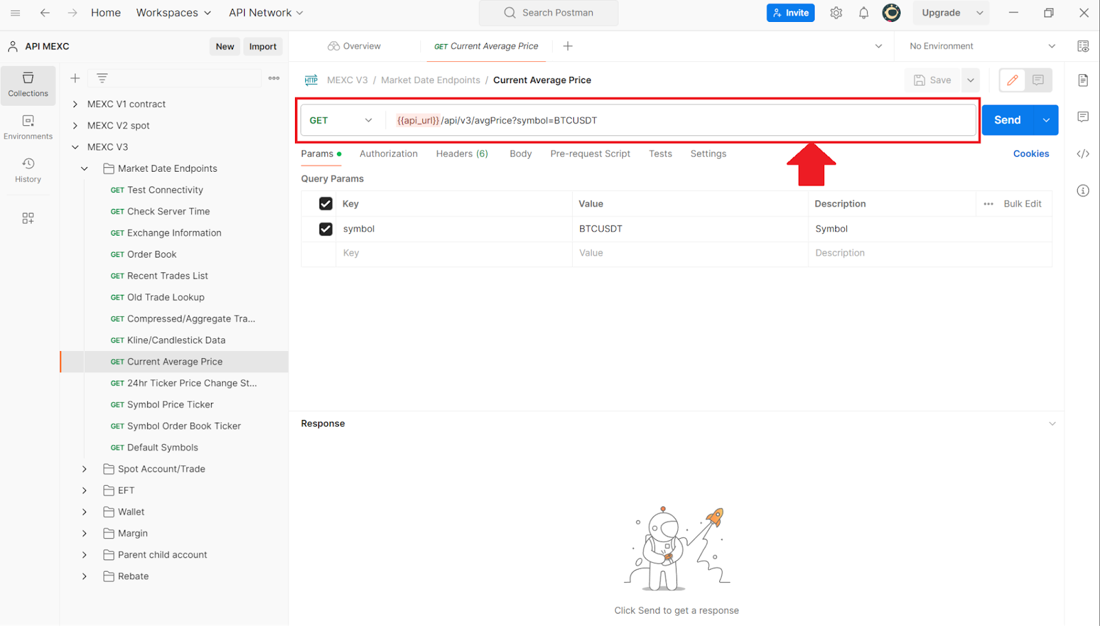The height and width of the screenshot is (626, 1100).
Task: Toggle the select-all params checkbox
Action: pos(326,203)
